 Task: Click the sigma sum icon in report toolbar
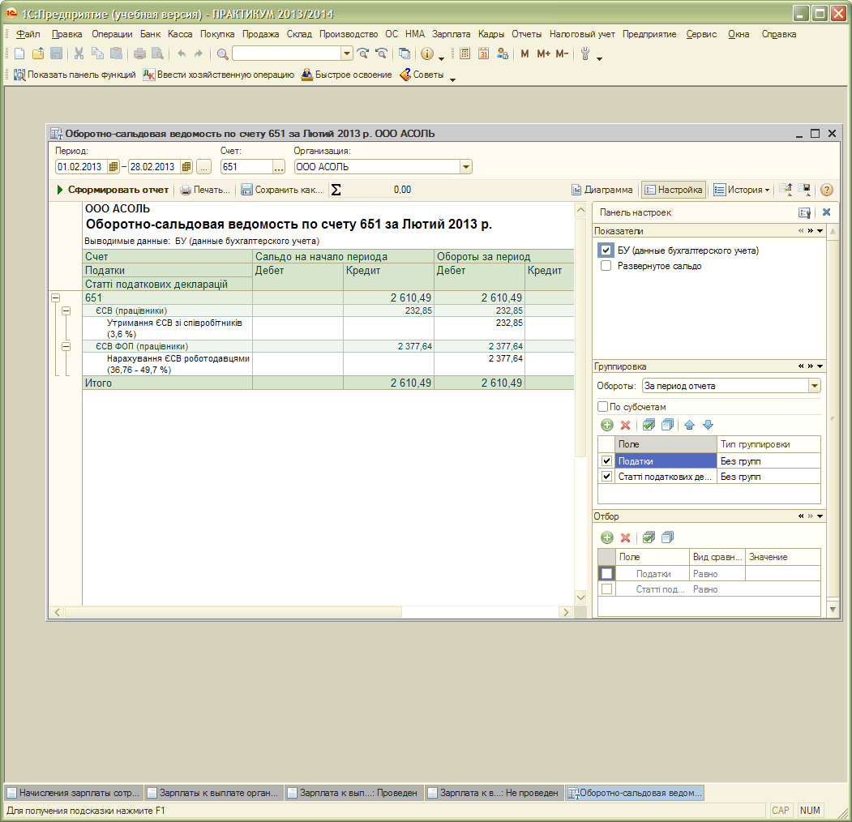(336, 190)
